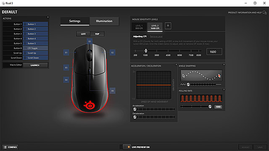269x151 pixels.
Task: Open Button 4 action dropdown
Action: point(35,39)
